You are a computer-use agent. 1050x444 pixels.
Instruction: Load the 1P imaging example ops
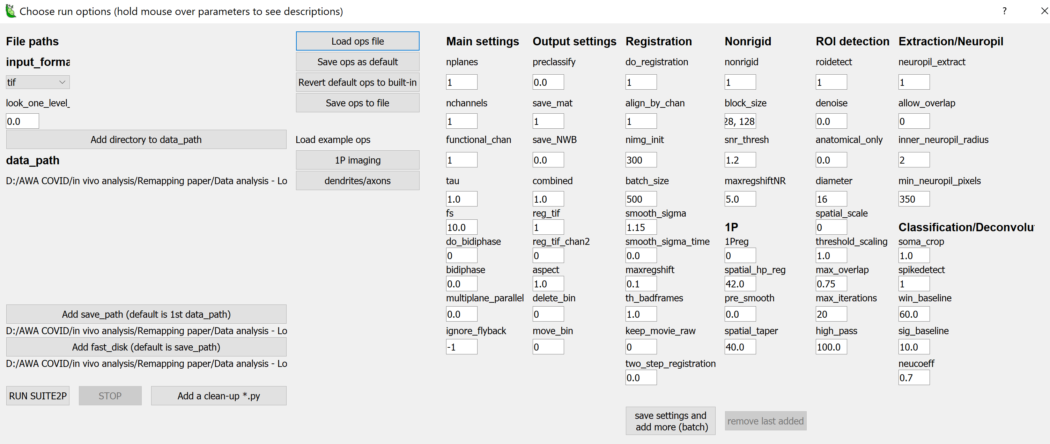(x=357, y=160)
